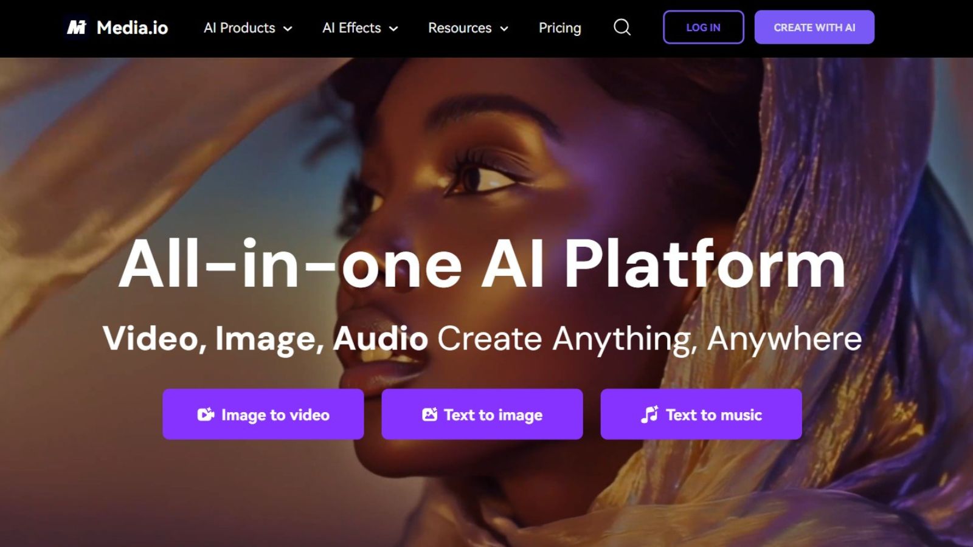Screen dimensions: 973x547
Task: Open the AI Products menu
Action: [248, 28]
